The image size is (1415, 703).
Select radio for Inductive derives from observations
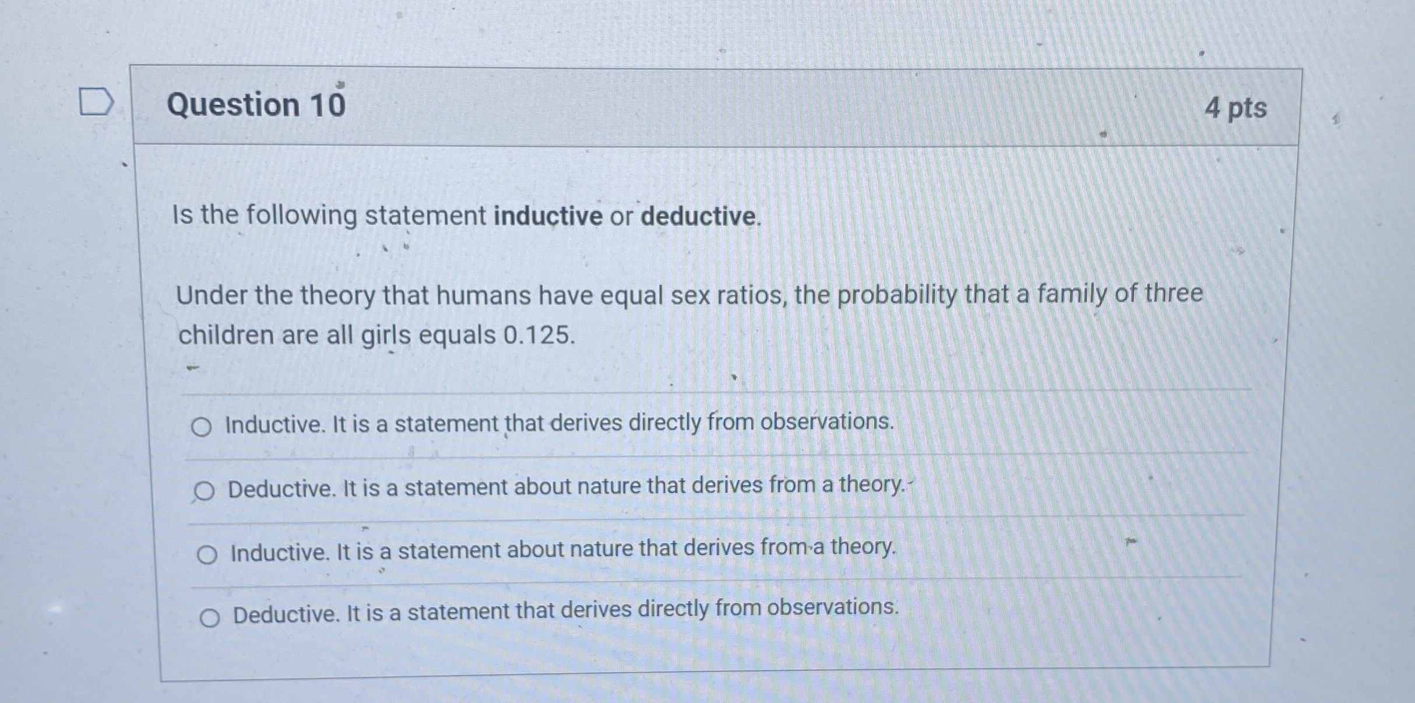(x=201, y=428)
